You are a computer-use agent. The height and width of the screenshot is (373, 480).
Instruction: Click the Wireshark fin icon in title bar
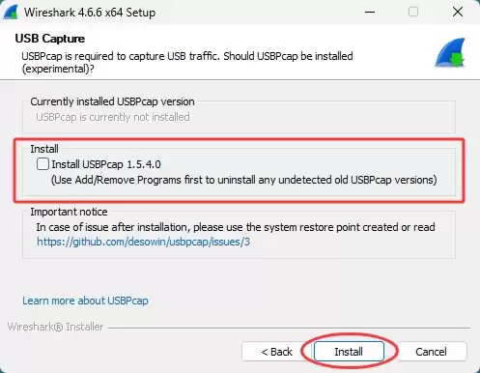[11, 13]
